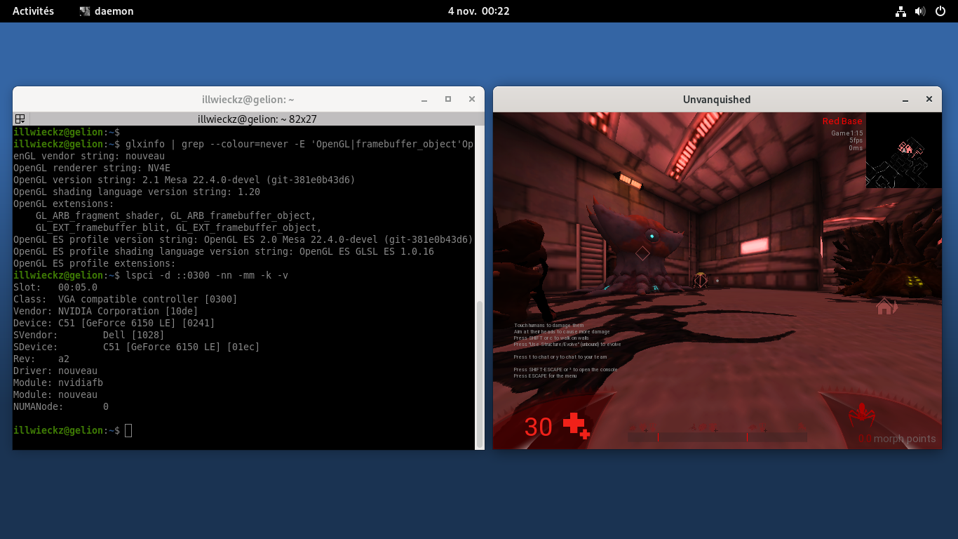Screen dimensions: 958x539
Task: Click 'OpenGL version string: 2.1 Mesa' line
Action: click(184, 180)
